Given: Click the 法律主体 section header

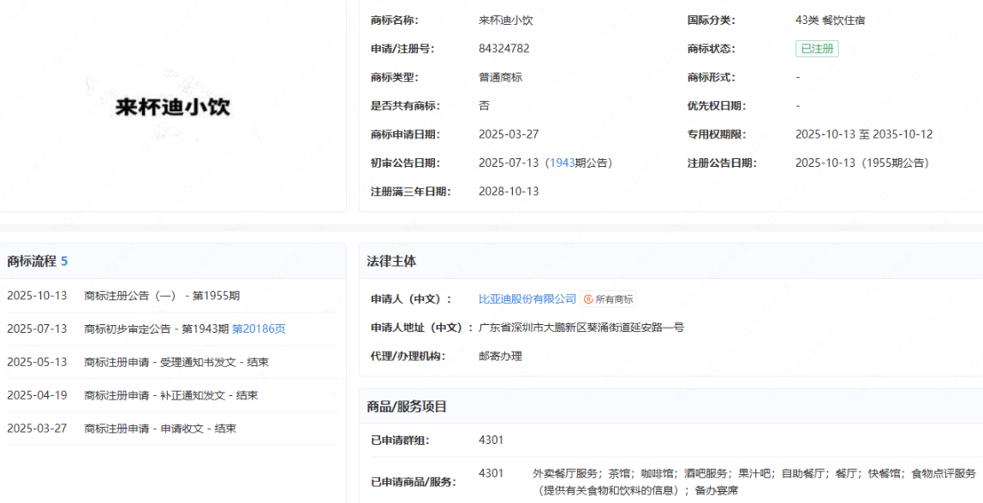Looking at the screenshot, I should click(391, 261).
